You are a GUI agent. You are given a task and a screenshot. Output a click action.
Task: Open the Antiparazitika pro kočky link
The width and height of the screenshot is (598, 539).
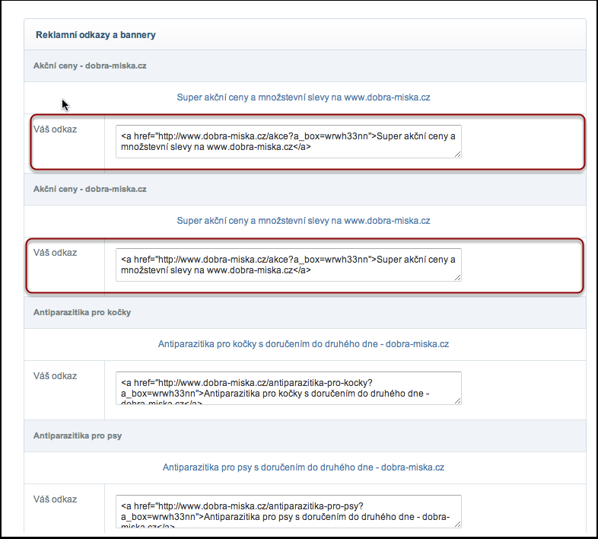pos(304,344)
